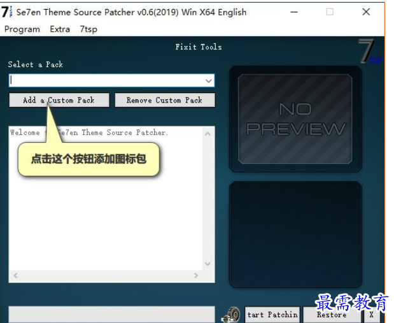Screen dimensions: 394x323
Task: Click the X button beside Restore
Action: click(371, 315)
